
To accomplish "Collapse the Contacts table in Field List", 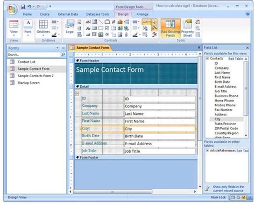I will click(x=207, y=58).
